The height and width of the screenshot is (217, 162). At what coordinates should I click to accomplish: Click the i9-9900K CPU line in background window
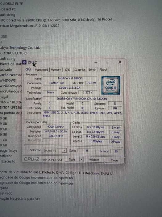click(57, 20)
